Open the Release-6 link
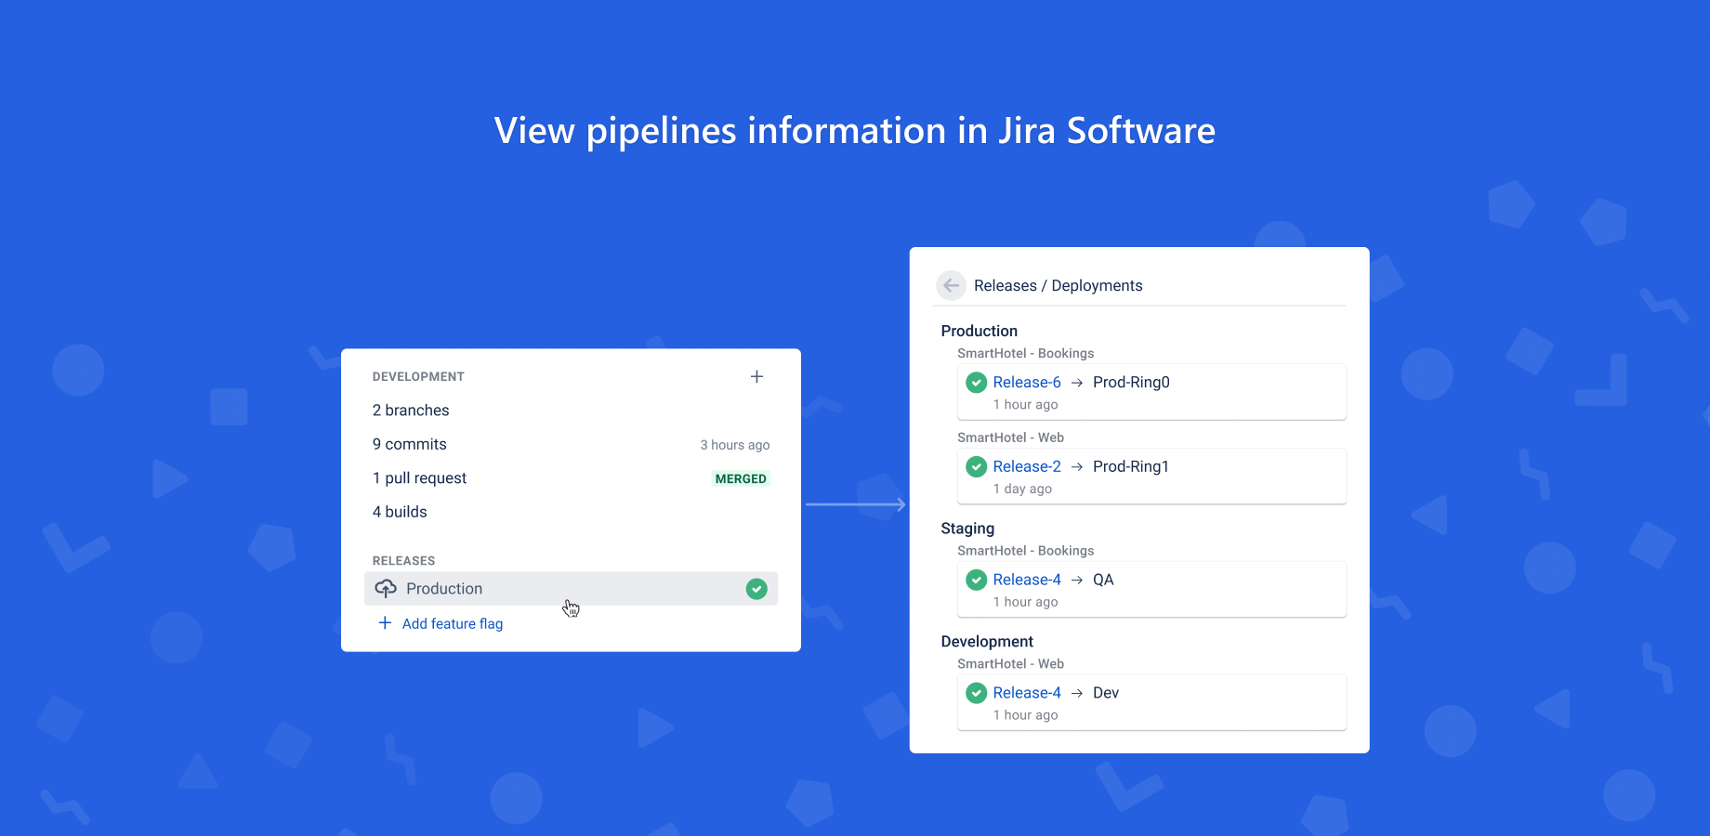The width and height of the screenshot is (1710, 836). click(1027, 382)
